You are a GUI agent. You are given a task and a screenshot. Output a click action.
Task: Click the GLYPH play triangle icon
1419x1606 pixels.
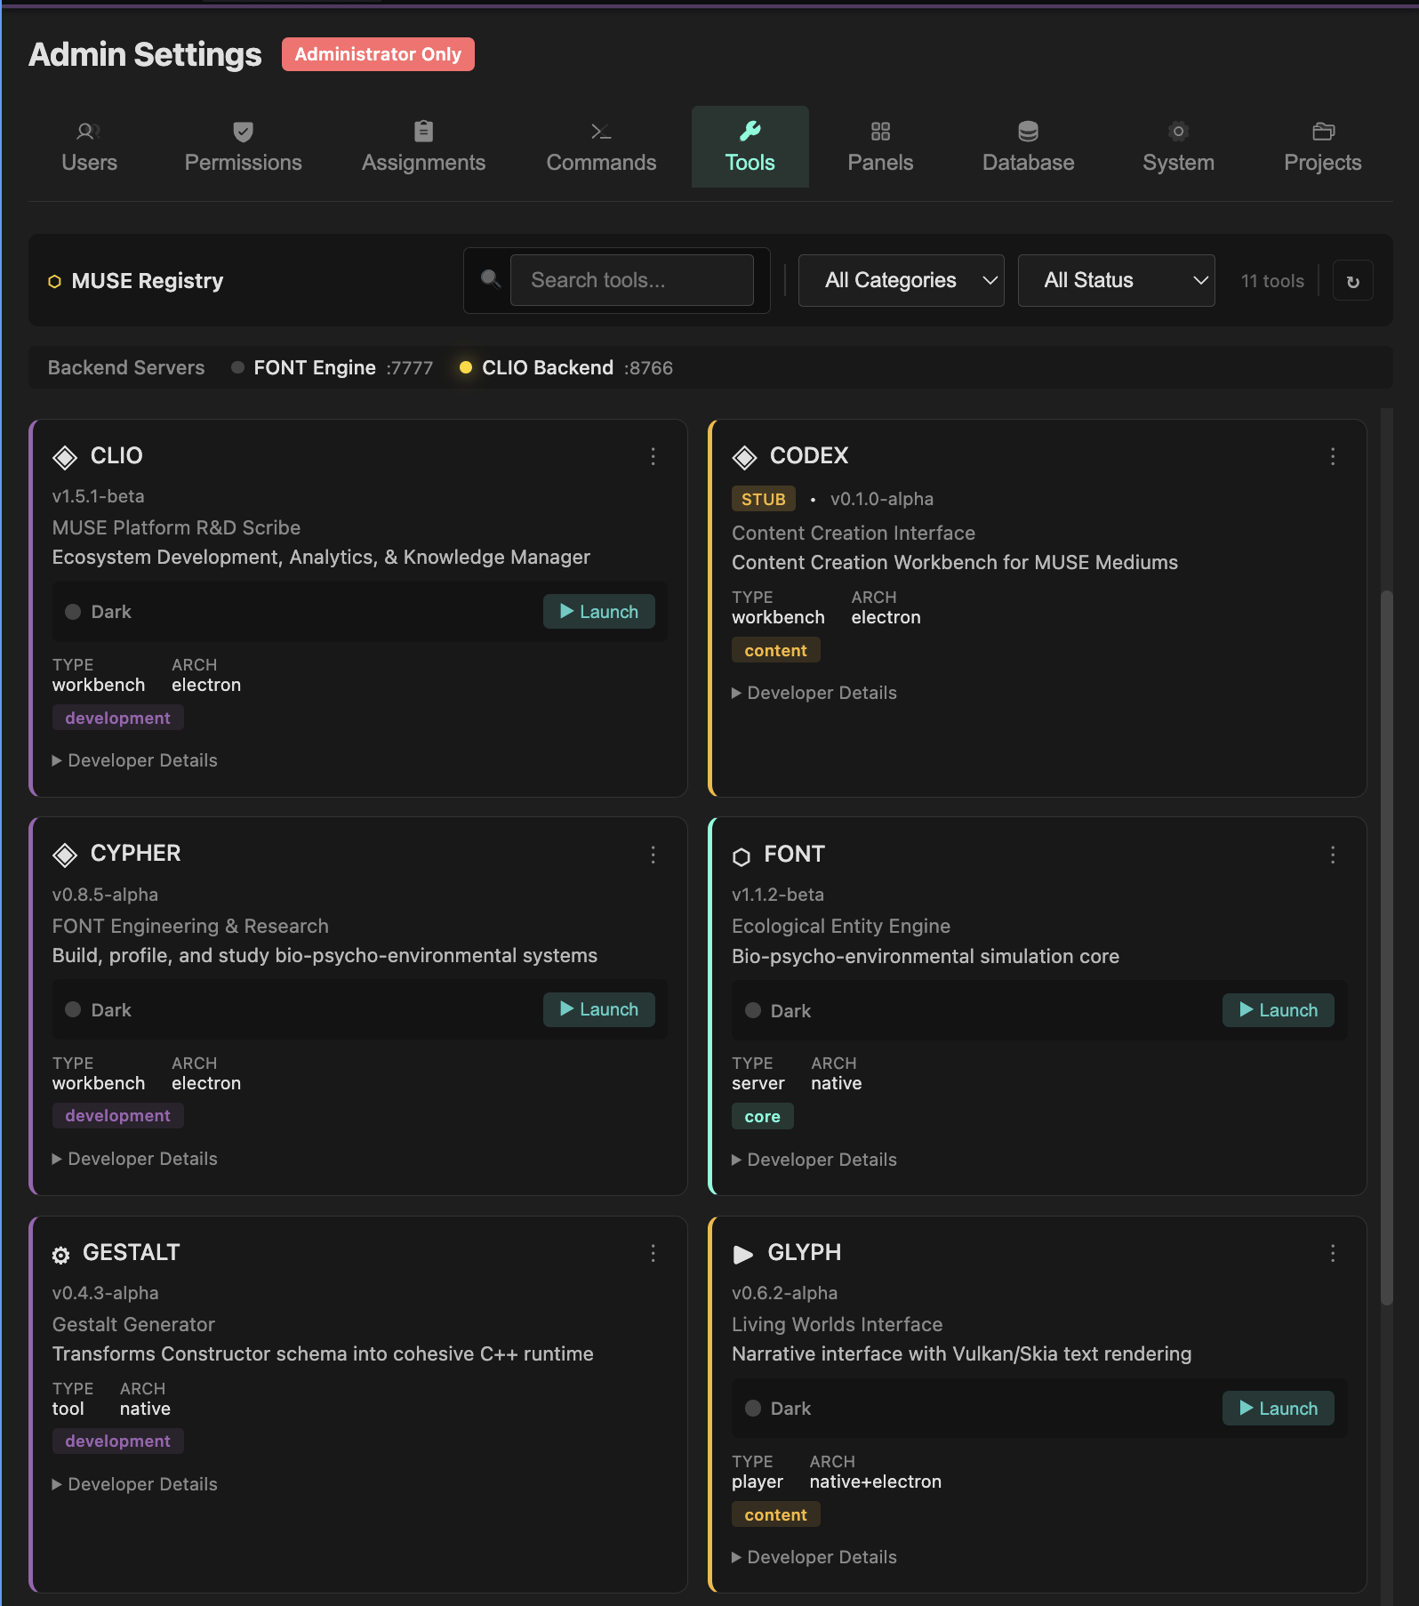(743, 1254)
